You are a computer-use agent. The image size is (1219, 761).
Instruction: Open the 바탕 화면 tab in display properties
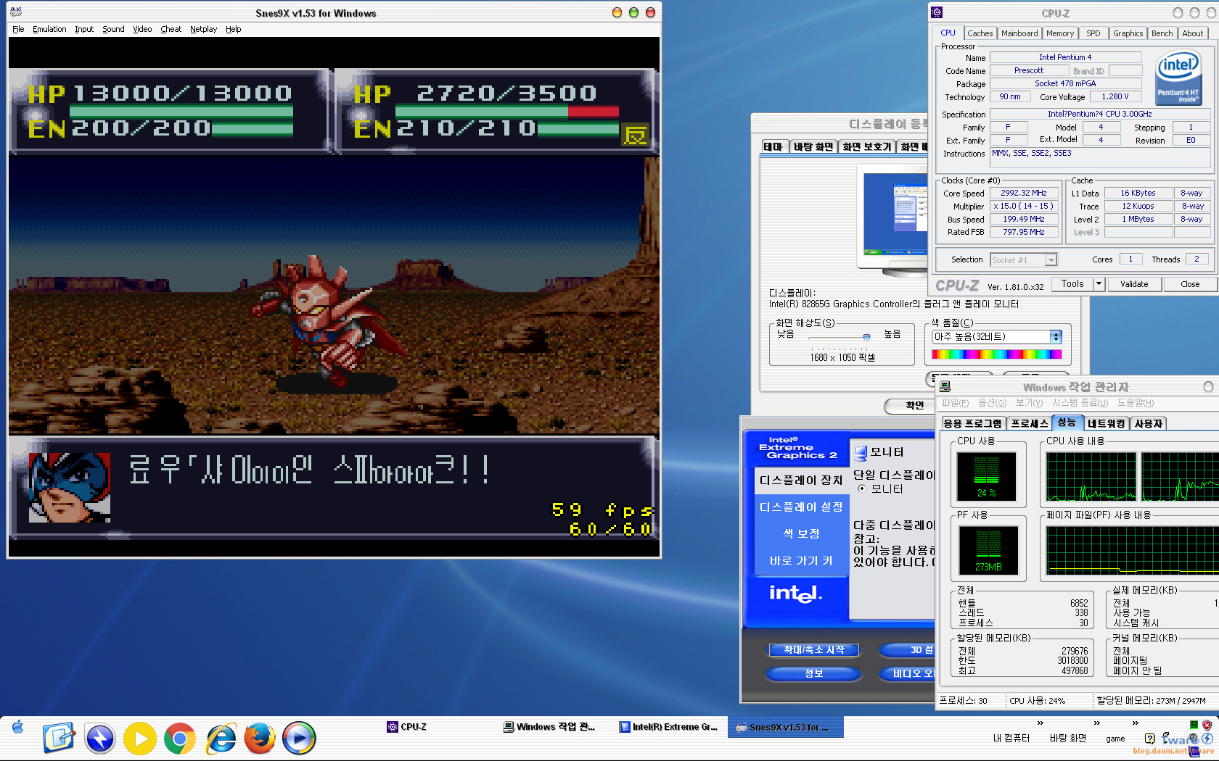pos(813,146)
